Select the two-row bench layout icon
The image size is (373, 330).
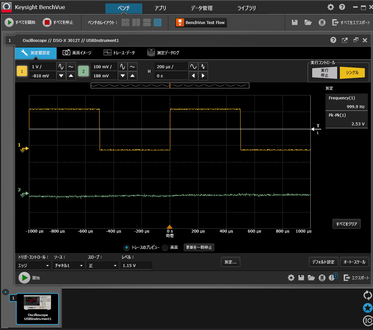click(147, 22)
